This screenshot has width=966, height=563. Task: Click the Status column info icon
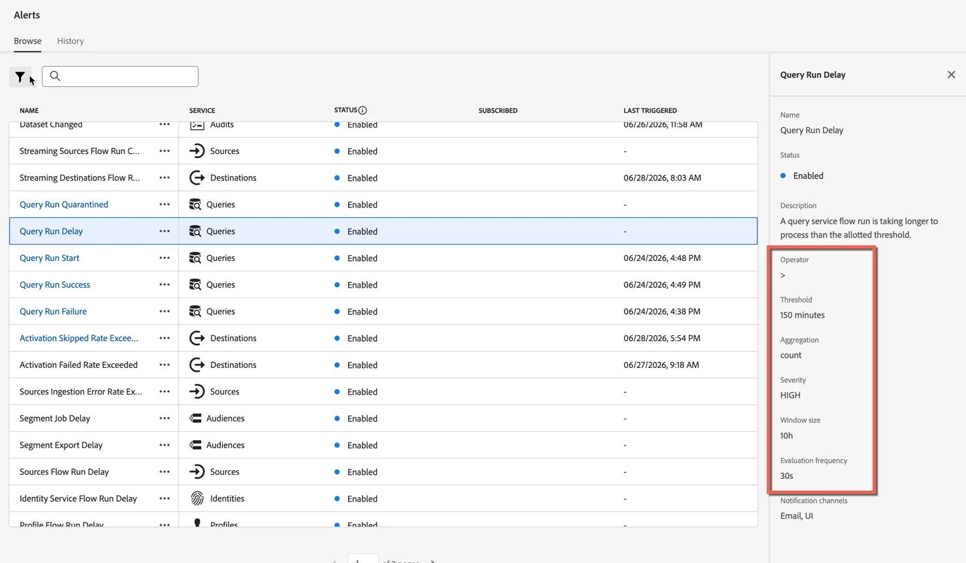pyautogui.click(x=362, y=110)
